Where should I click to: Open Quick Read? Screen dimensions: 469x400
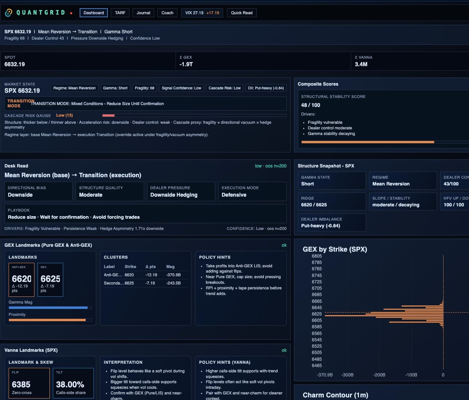tap(241, 12)
